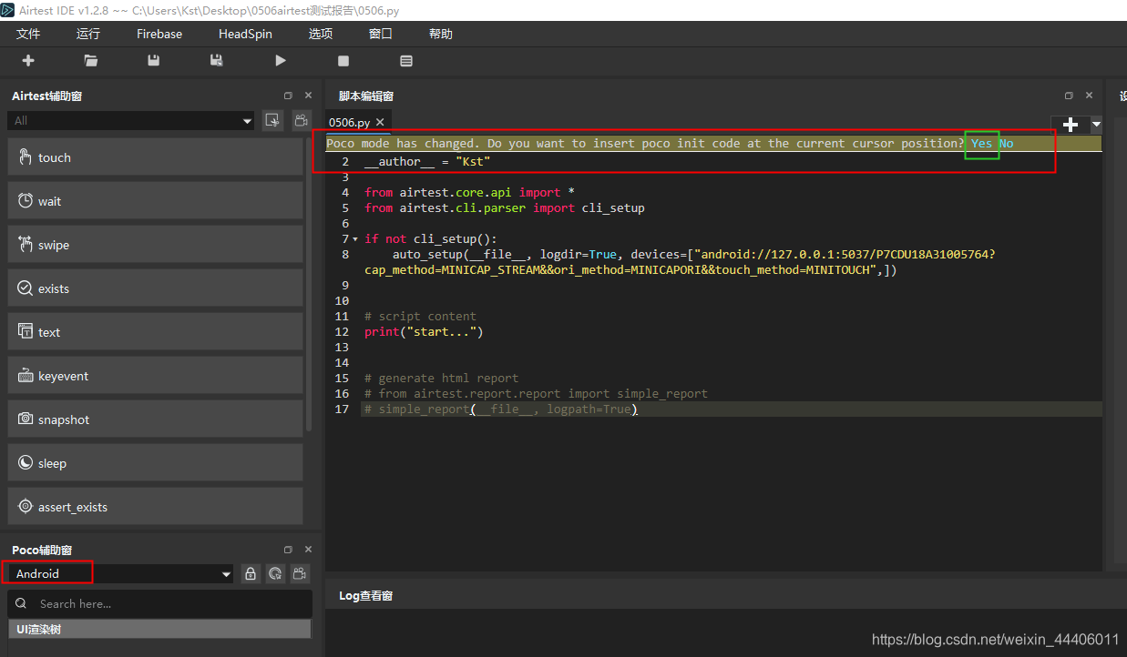Toggle the Poco lock icon
Screen dimensions: 1127x657
tap(251, 574)
